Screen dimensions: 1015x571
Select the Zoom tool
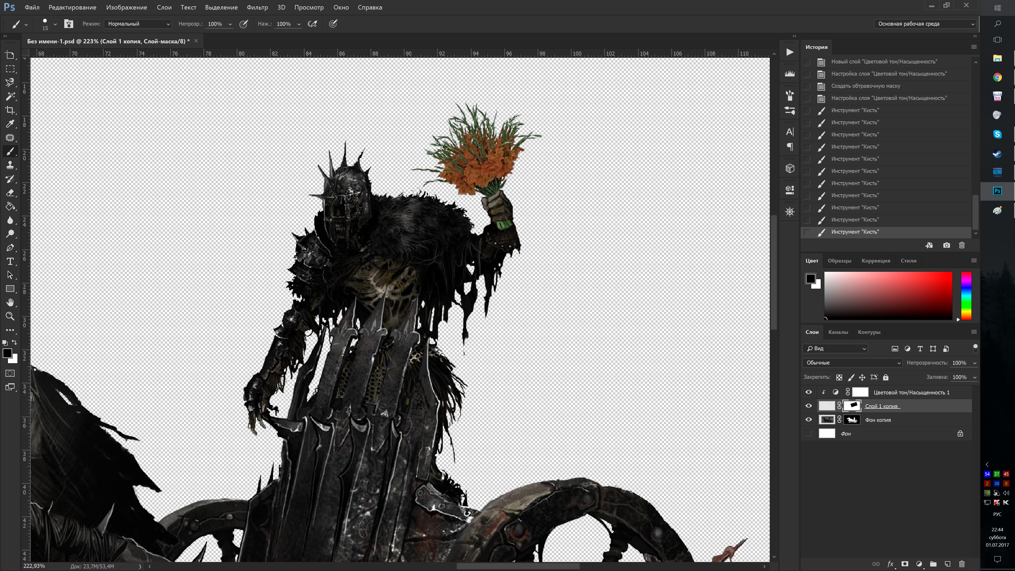[10, 316]
